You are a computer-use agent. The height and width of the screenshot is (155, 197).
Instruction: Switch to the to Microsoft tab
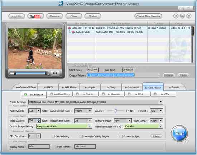click(132, 87)
